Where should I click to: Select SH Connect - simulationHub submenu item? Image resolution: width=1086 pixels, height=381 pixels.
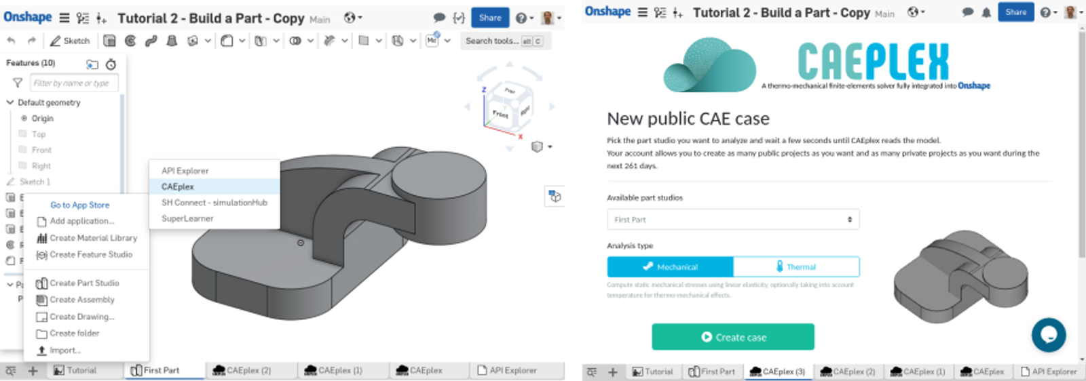214,203
